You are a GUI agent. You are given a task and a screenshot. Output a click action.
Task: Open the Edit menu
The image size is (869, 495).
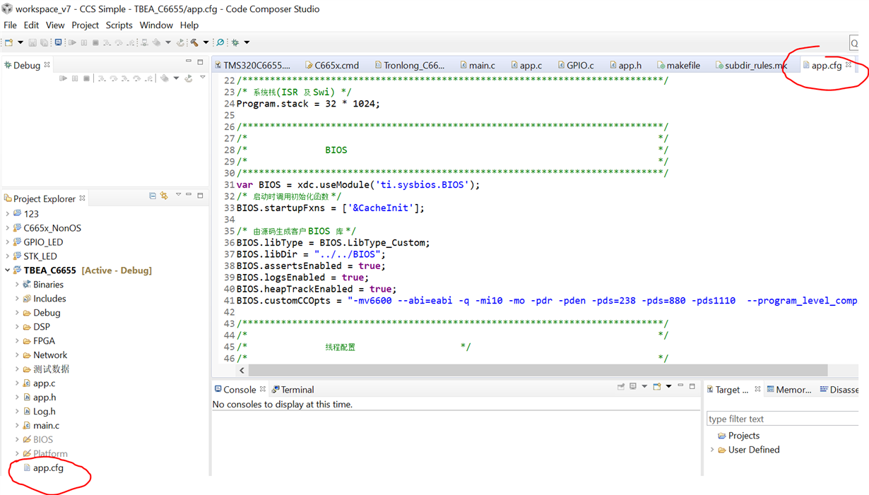pyautogui.click(x=31, y=25)
